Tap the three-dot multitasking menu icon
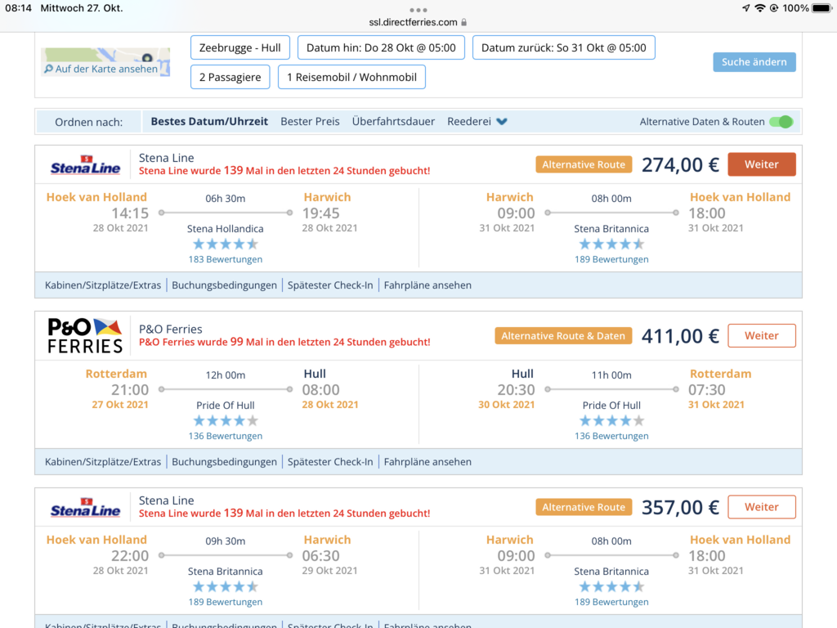 [x=418, y=10]
